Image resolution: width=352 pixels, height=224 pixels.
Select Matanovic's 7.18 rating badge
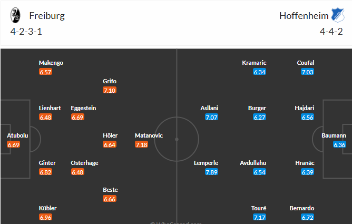(141, 144)
